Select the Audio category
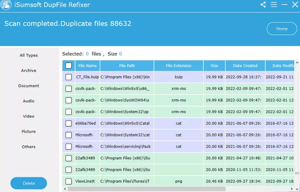 click(x=29, y=101)
